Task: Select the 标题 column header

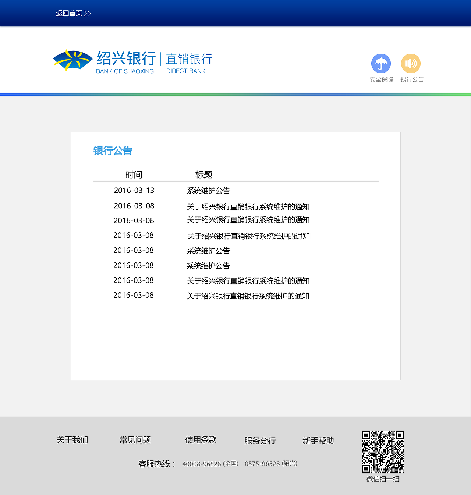Action: point(204,175)
